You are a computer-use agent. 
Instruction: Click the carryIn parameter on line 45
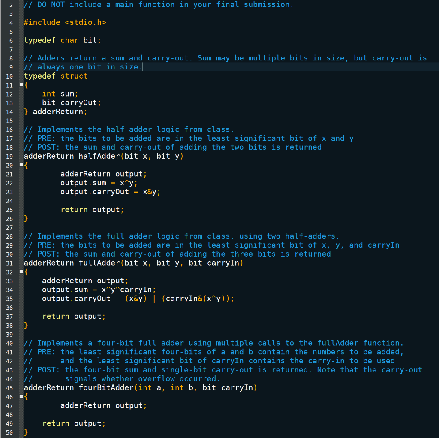click(239, 387)
